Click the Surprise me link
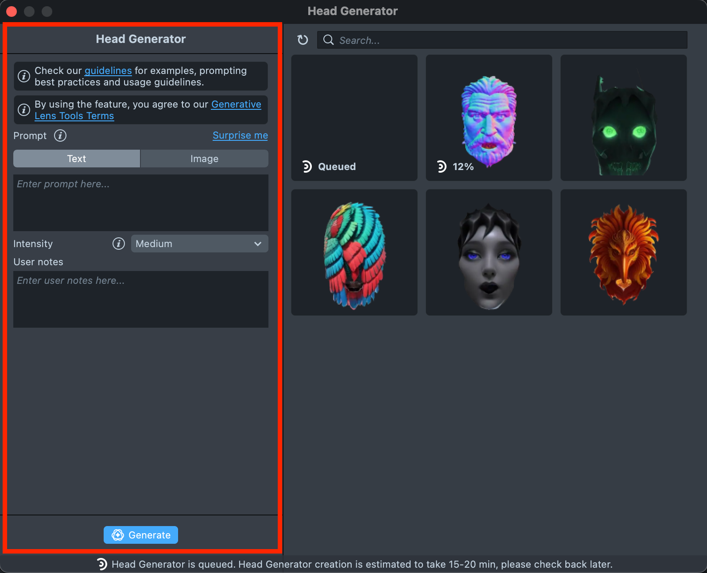Screen dimensions: 707x573 click(240, 136)
